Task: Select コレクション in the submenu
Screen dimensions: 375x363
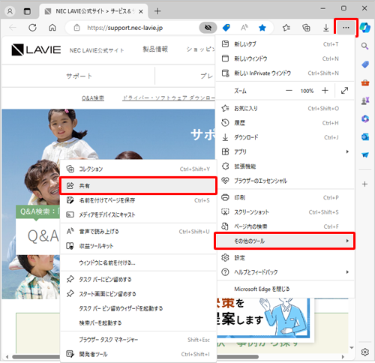Action: (138, 169)
